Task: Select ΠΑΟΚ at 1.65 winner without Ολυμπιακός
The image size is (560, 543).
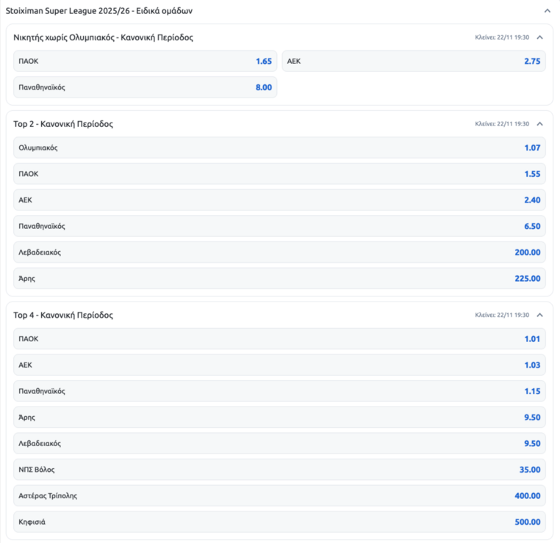Action: [x=146, y=62]
